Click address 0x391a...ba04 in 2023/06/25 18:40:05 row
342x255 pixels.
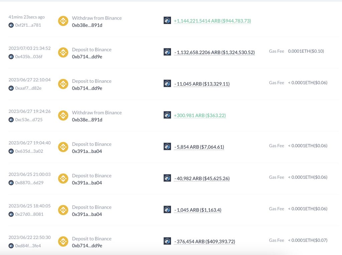pos(87,214)
